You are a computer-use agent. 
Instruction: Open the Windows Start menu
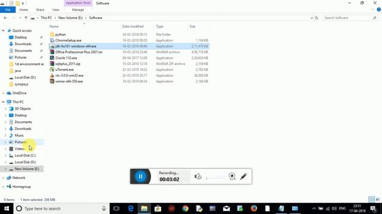(7, 209)
